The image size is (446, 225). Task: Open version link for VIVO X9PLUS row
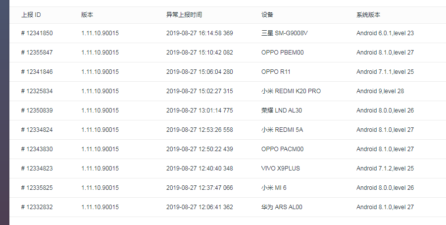[100, 169]
